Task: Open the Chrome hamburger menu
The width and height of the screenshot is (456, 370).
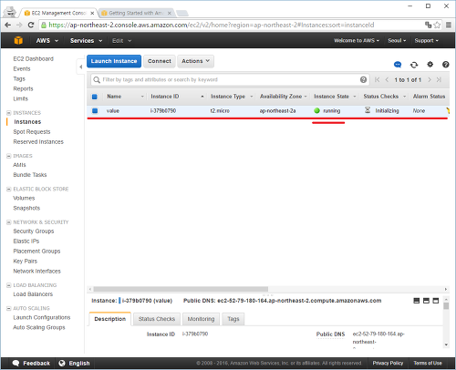Action: click(x=449, y=25)
